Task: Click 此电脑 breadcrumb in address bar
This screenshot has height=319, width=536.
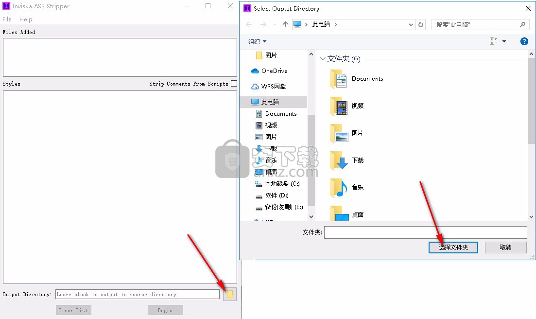Action: pos(321,24)
